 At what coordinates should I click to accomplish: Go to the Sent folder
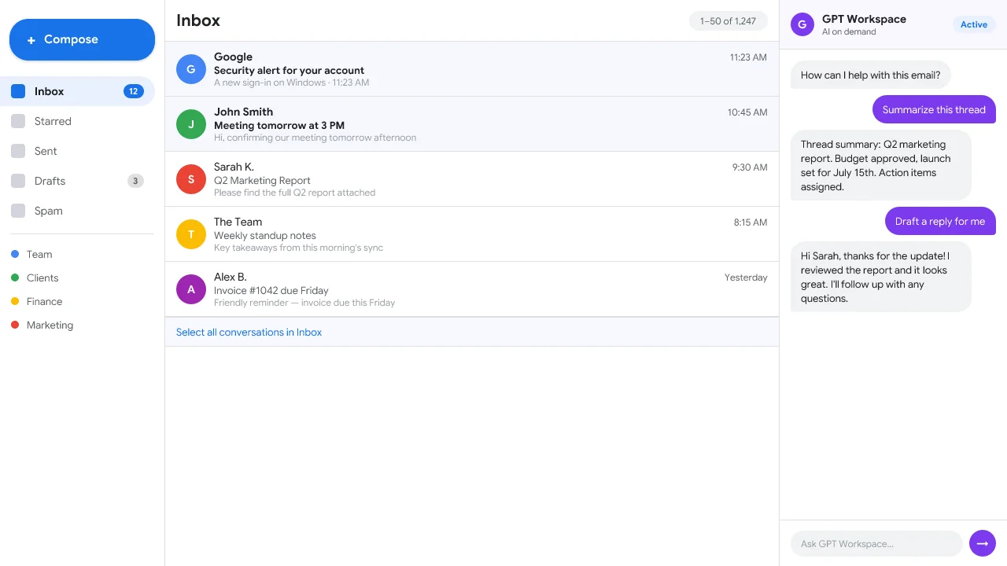pyautogui.click(x=77, y=151)
